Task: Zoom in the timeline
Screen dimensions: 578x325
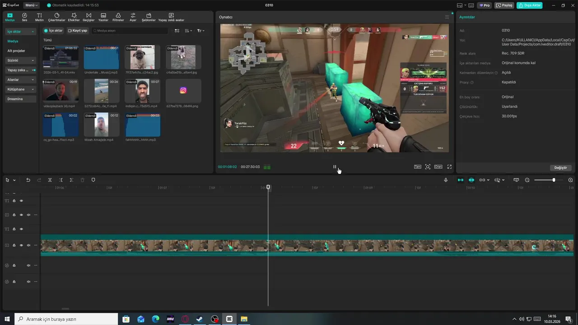Action: click(x=570, y=180)
